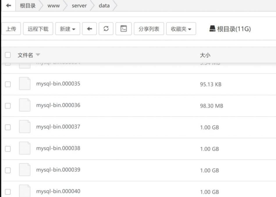Select checkbox for mysql-bin.000038
Image resolution: width=276 pixels, height=197 pixels.
8,149
